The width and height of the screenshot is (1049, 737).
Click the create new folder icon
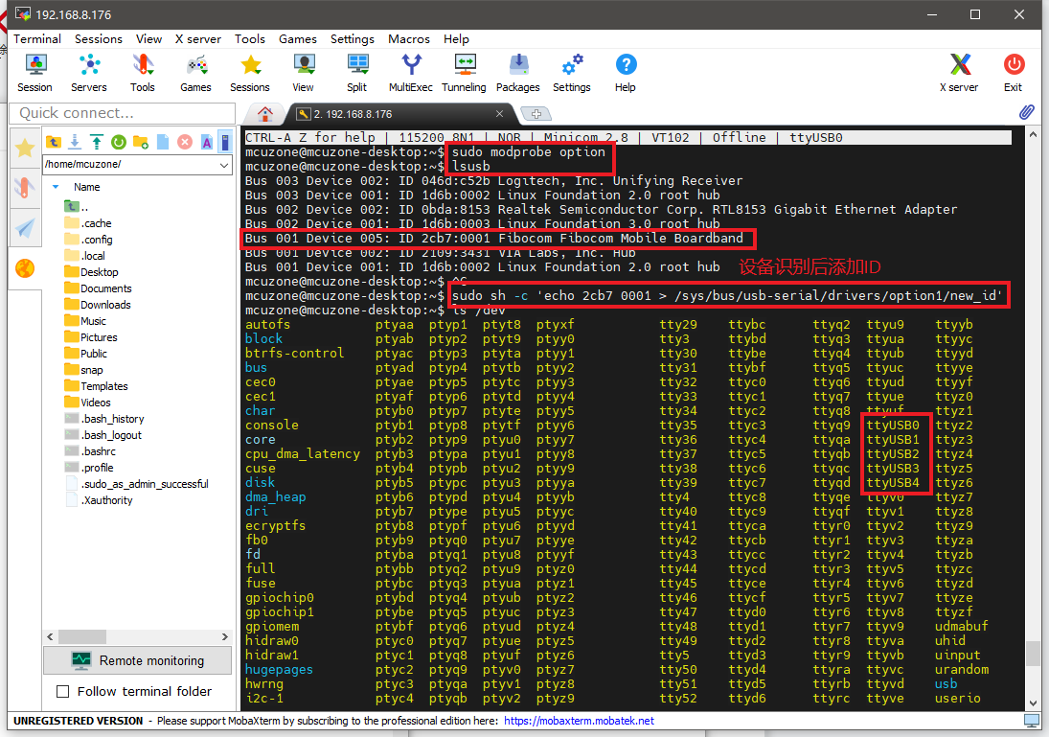click(x=141, y=142)
